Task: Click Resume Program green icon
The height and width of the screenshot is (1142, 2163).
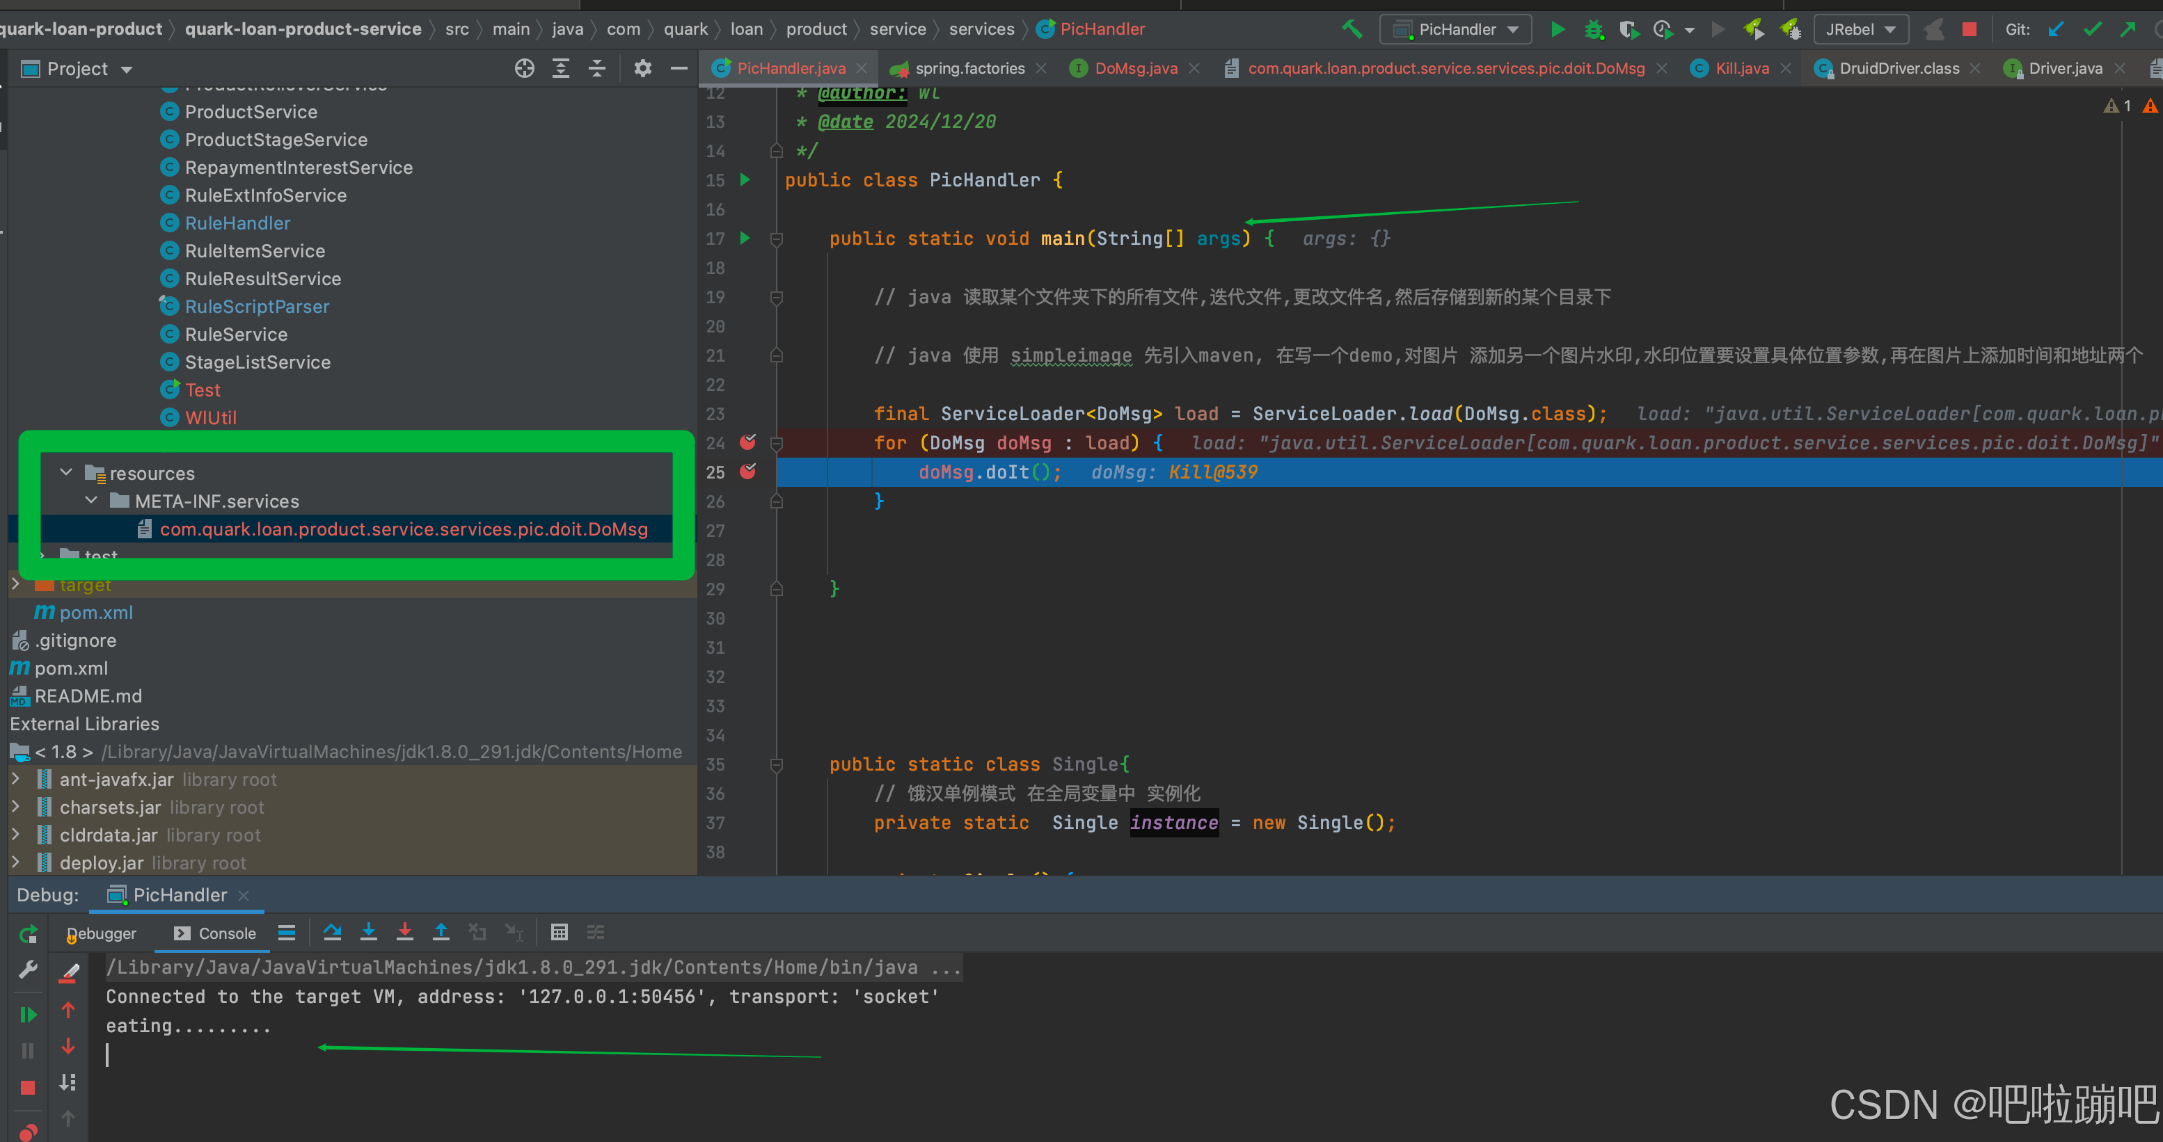Action: (28, 1015)
